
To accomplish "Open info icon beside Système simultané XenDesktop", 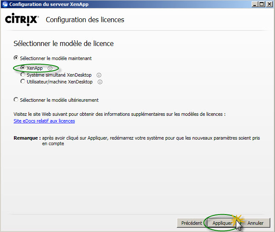I will tap(99, 75).
